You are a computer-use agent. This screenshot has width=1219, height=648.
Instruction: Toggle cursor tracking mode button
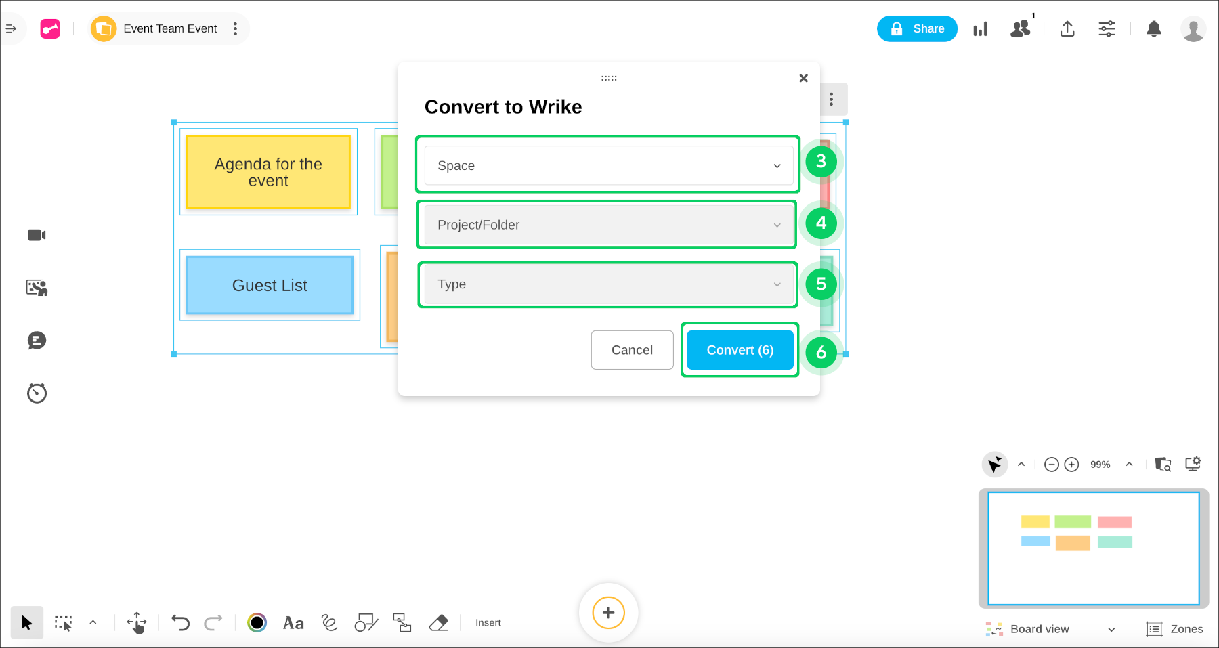click(x=995, y=465)
